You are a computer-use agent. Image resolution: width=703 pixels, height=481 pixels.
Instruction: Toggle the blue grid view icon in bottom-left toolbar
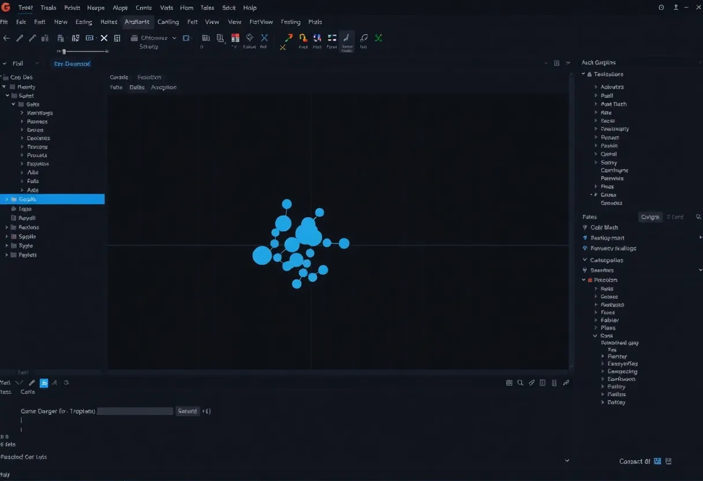click(44, 382)
